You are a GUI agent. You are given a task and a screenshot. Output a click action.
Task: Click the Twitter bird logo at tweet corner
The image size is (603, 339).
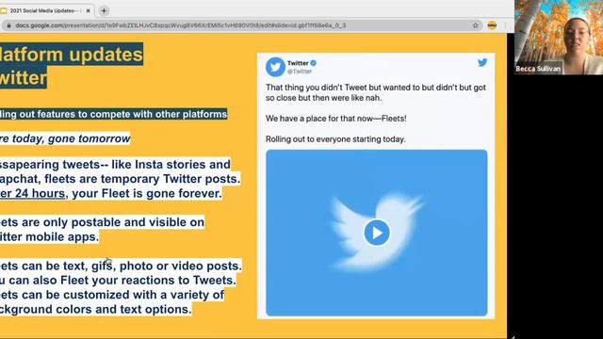click(482, 62)
